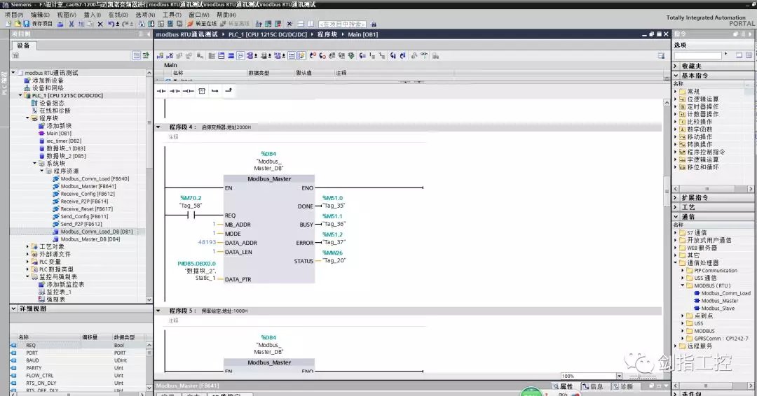Expand the USS 通信 instruction folder
757x396 pixels.
coord(683,278)
